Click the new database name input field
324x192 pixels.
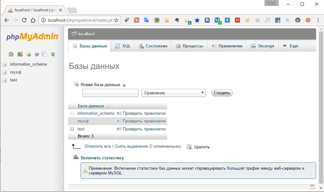point(111,93)
